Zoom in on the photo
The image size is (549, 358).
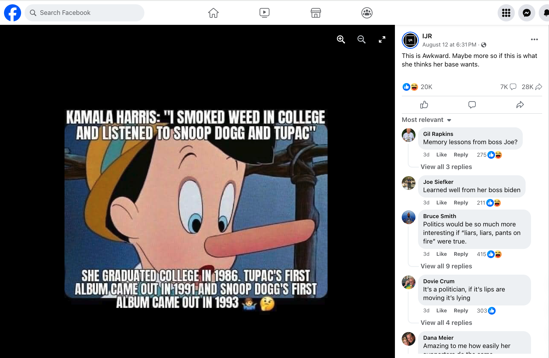(341, 39)
